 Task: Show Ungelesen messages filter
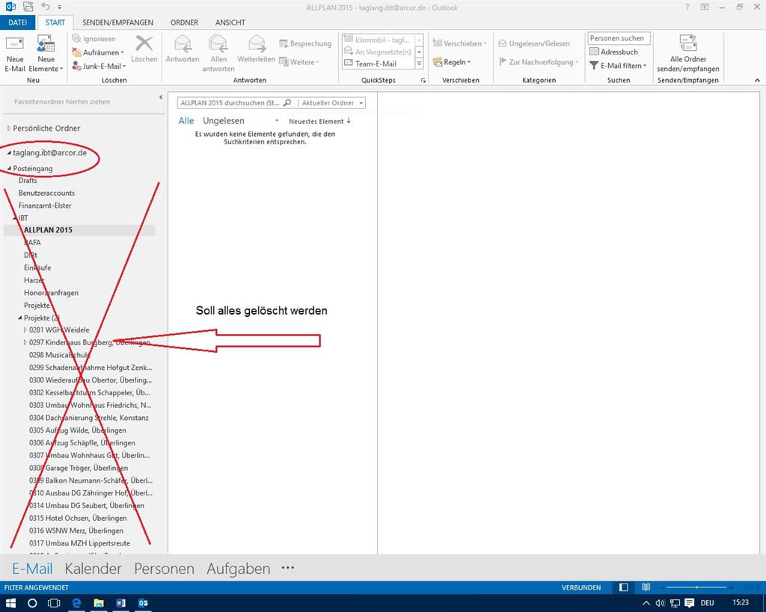pos(223,120)
